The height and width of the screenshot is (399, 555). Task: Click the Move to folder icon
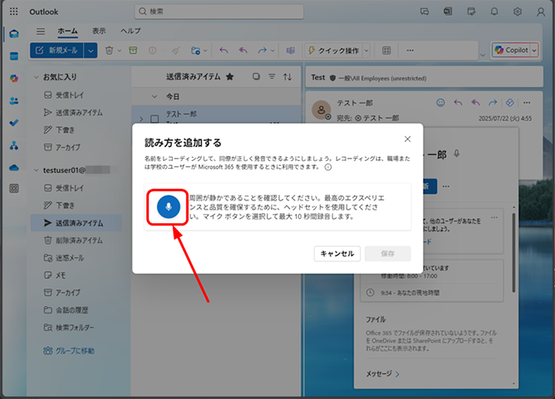[x=195, y=51]
